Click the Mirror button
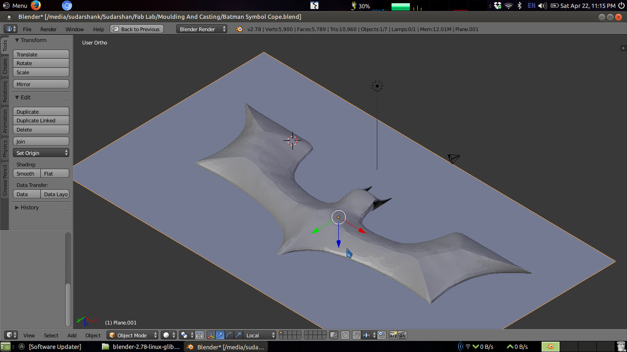This screenshot has height=352, width=627. [x=41, y=84]
